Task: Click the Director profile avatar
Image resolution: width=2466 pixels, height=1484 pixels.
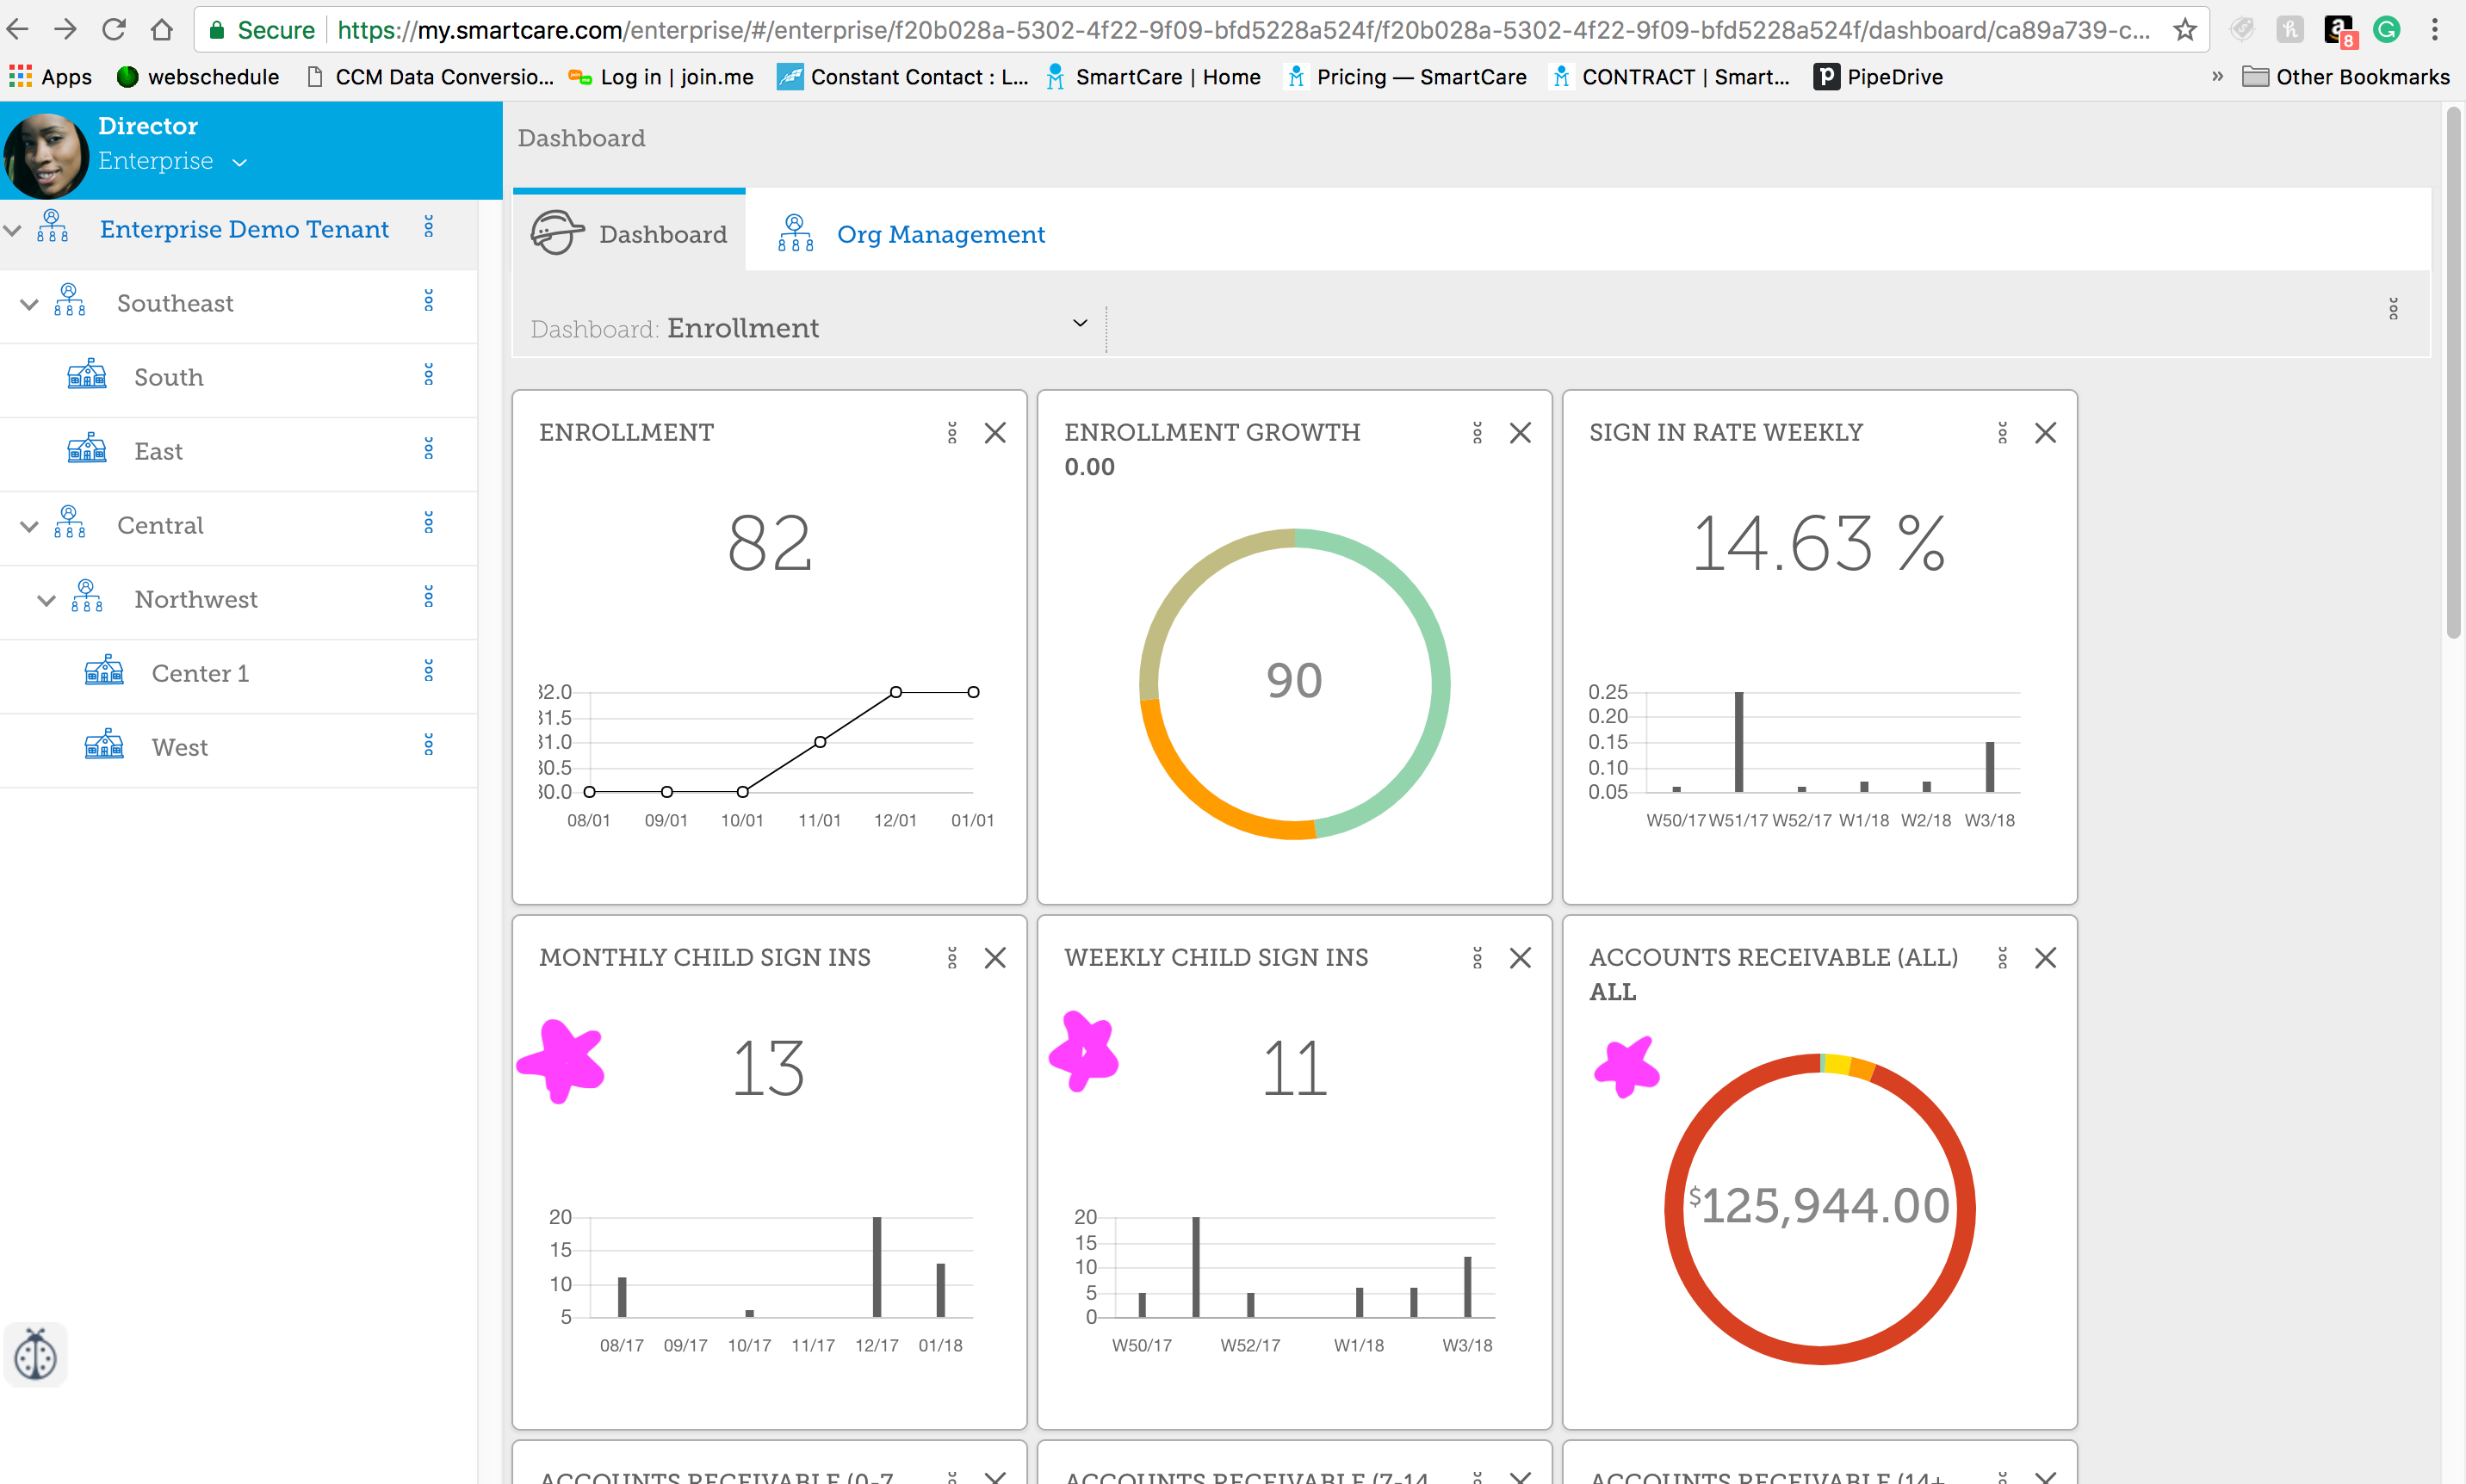Action: pyautogui.click(x=45, y=154)
